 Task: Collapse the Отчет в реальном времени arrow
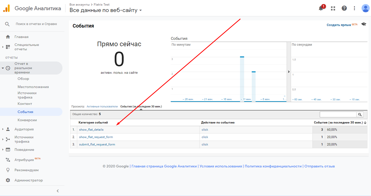pyautogui.click(x=3, y=68)
